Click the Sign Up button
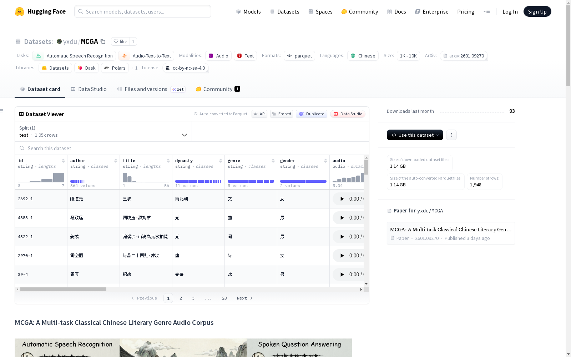The height and width of the screenshot is (357, 571). point(537,11)
